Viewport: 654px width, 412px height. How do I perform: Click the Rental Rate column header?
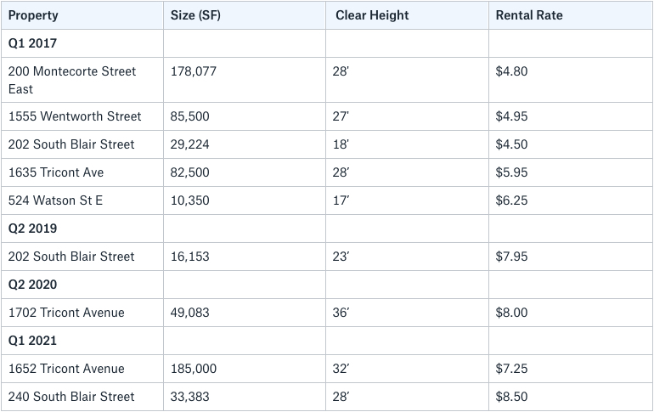click(x=571, y=15)
